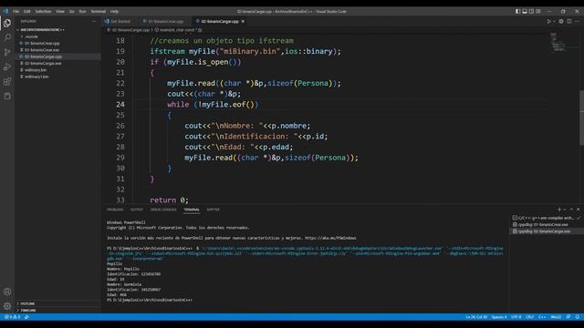Screen dimensions: 584x328
Task: Close the terminal panel
Action: click(578, 210)
